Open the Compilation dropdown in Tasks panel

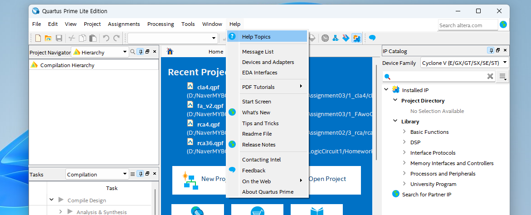click(97, 174)
